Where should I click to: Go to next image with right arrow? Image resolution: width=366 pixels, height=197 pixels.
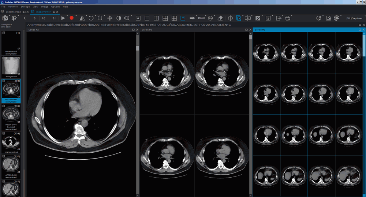[x=34, y=18]
